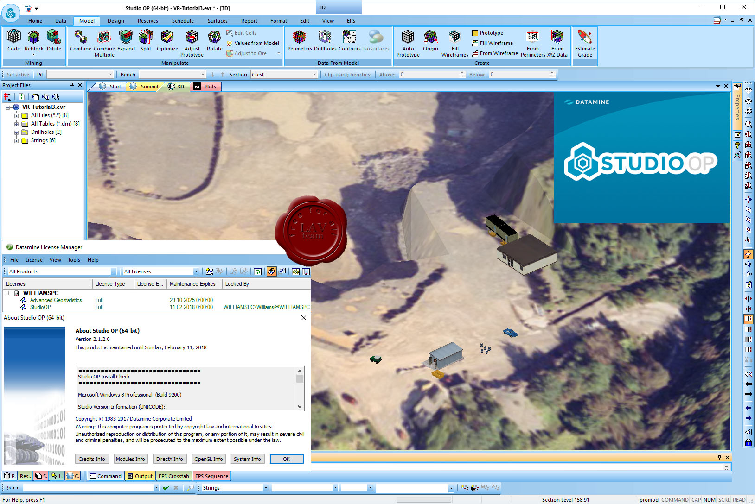Image resolution: width=755 pixels, height=504 pixels.
Task: Close the About Studio OP dialog
Action: pyautogui.click(x=304, y=318)
